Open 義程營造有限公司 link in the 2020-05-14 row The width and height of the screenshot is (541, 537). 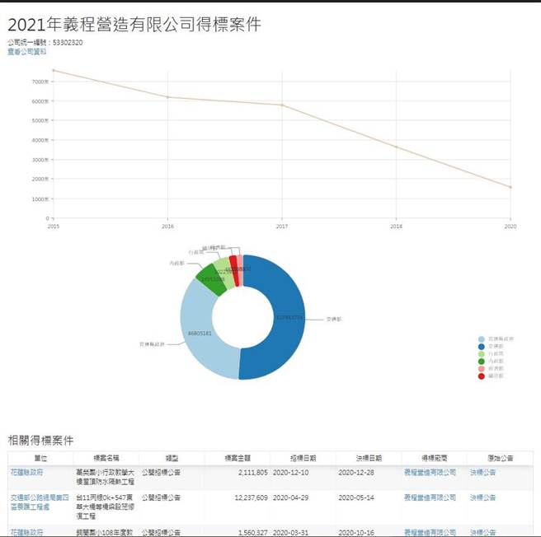pos(430,497)
